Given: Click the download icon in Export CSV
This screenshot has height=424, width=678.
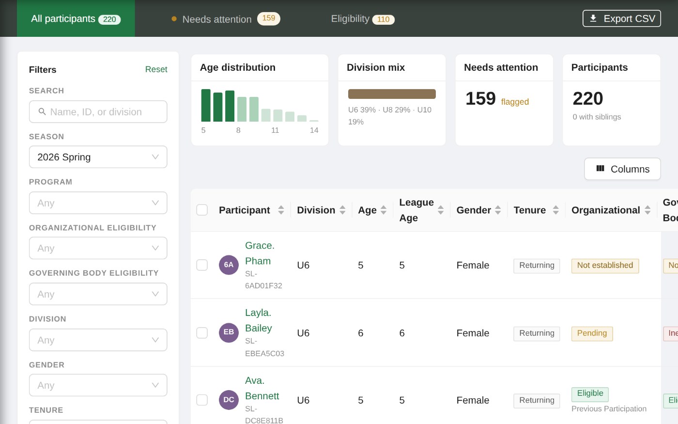Looking at the screenshot, I should tap(593, 18).
